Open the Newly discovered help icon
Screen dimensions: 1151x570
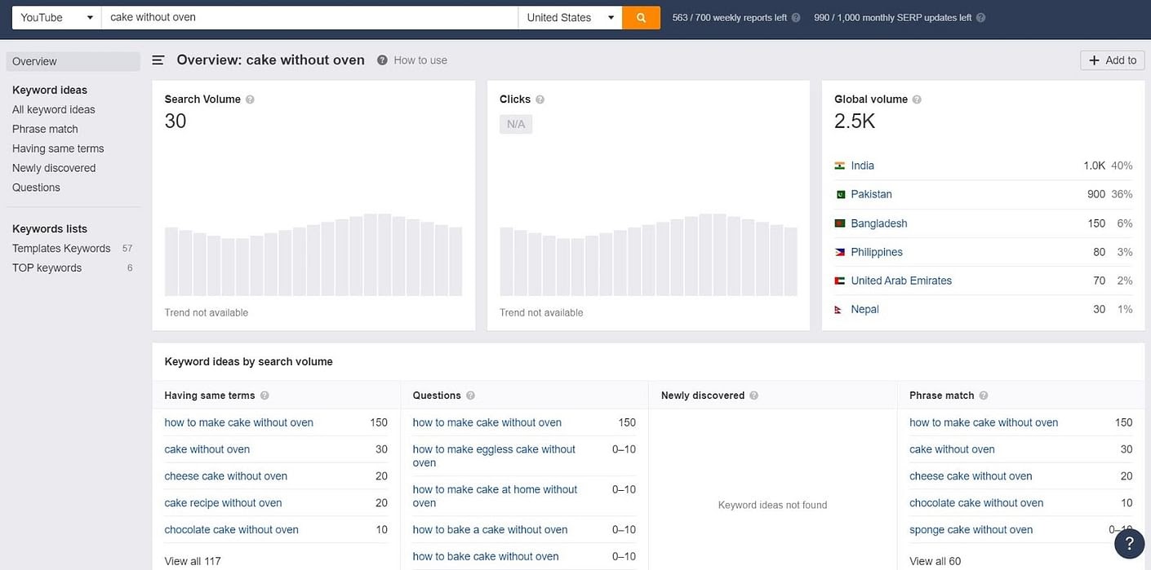(x=753, y=395)
